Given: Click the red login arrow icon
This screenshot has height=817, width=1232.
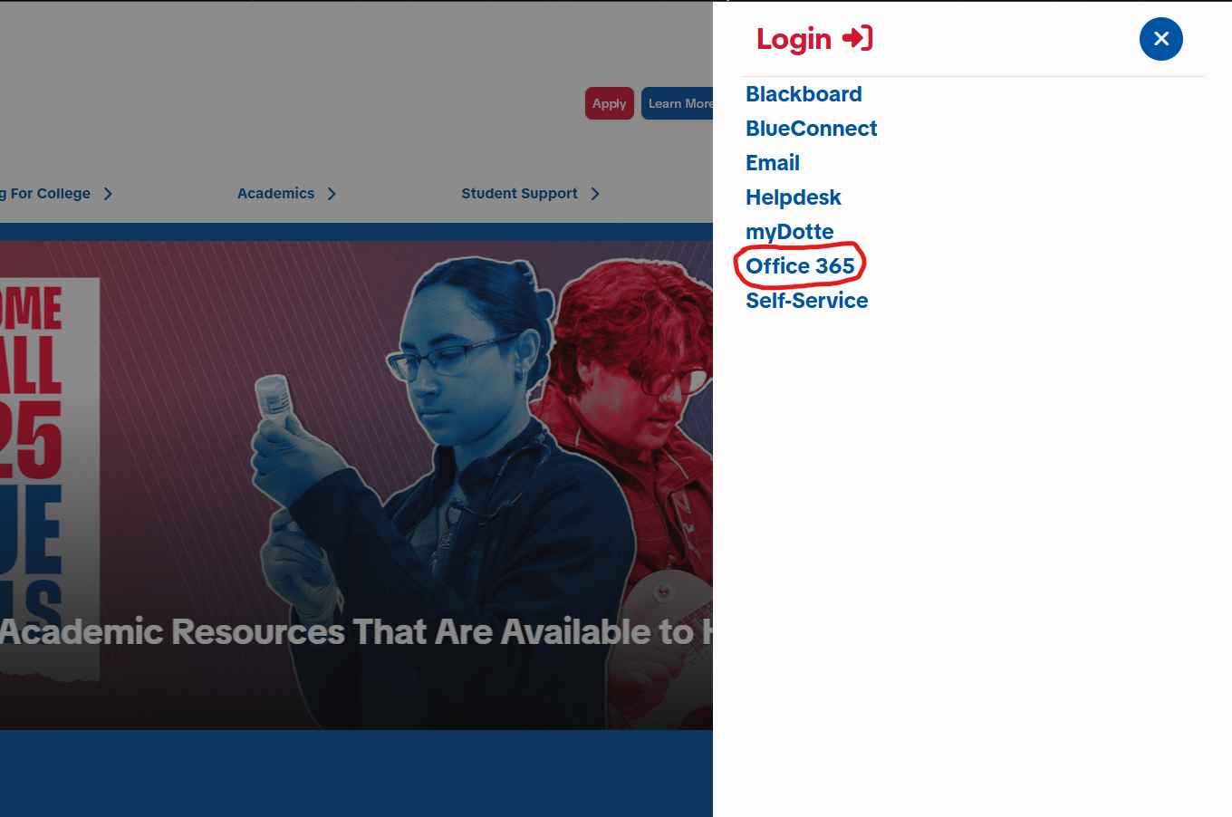Looking at the screenshot, I should [x=857, y=38].
